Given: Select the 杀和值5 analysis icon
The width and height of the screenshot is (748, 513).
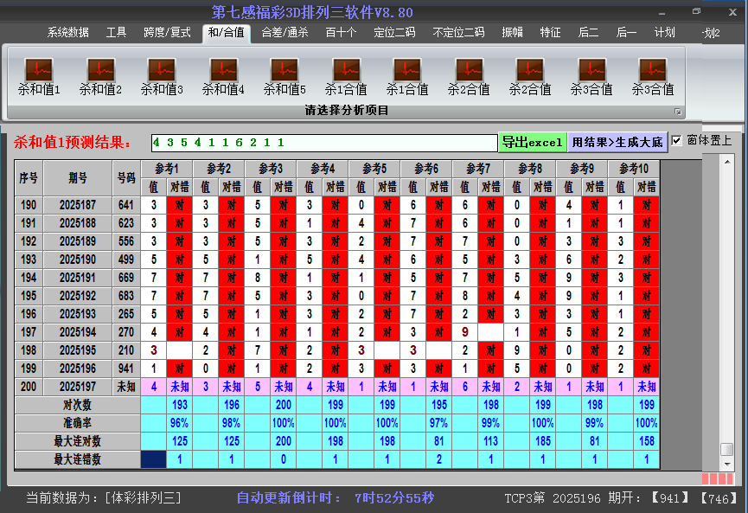Looking at the screenshot, I should pyautogui.click(x=284, y=76).
